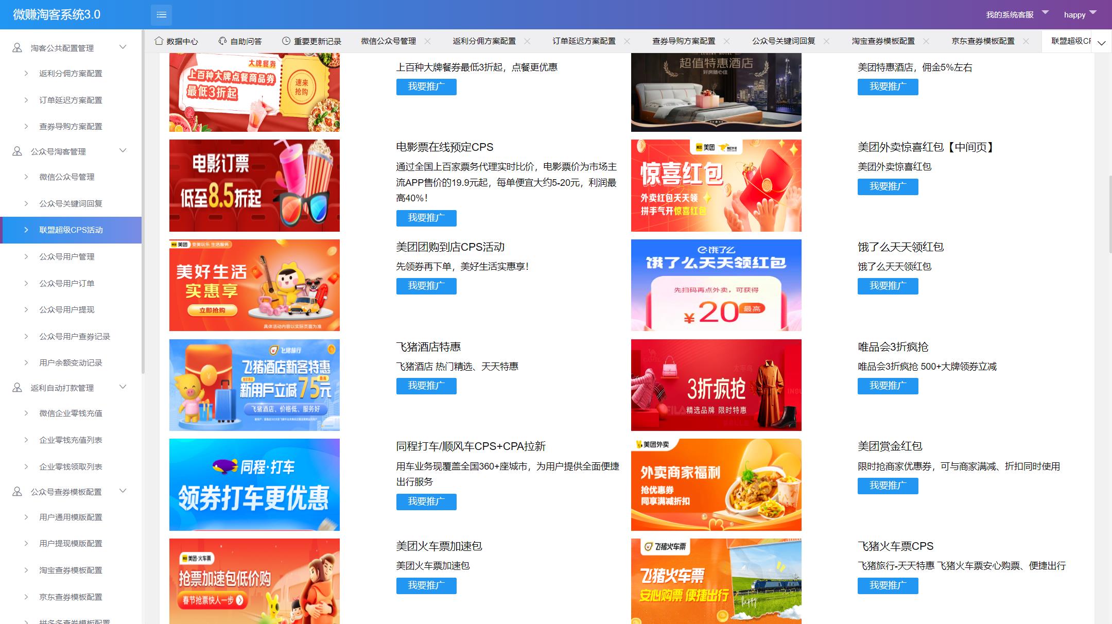Open the 美好生活实惠享 banner thumbnail
This screenshot has width=1112, height=624.
pyautogui.click(x=254, y=285)
